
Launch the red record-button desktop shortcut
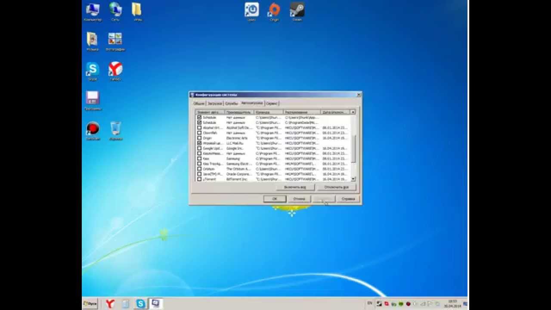pos(93,130)
